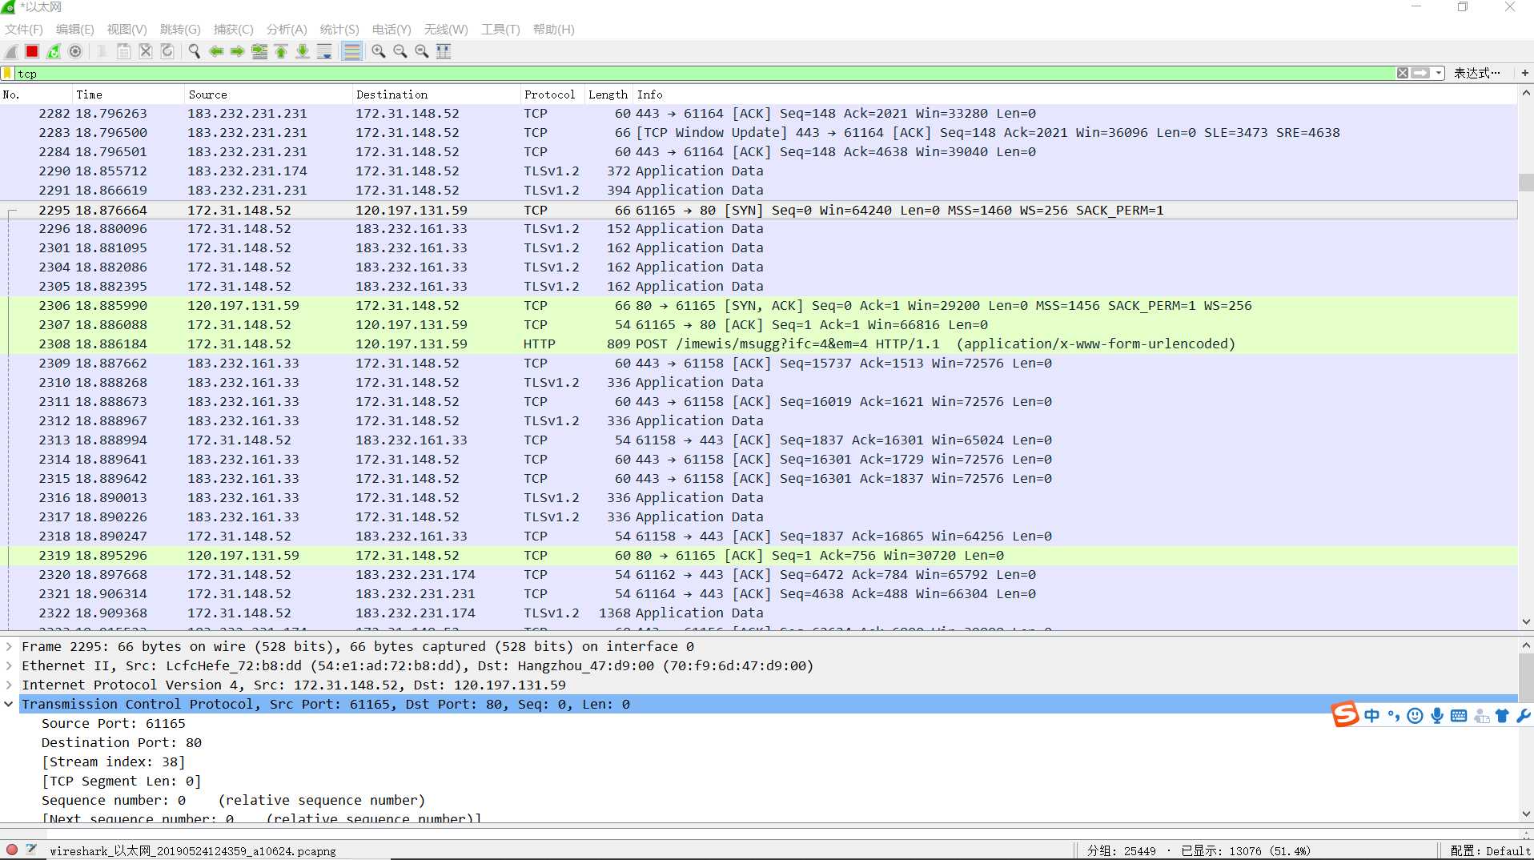The width and height of the screenshot is (1534, 860).
Task: Open the 工具(T) menu
Action: [500, 30]
